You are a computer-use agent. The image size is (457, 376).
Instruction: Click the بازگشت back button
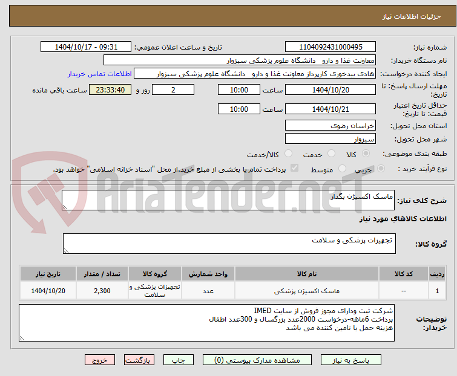139,360
